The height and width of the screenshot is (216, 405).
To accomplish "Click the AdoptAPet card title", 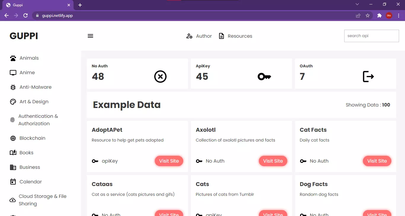I will (107, 130).
